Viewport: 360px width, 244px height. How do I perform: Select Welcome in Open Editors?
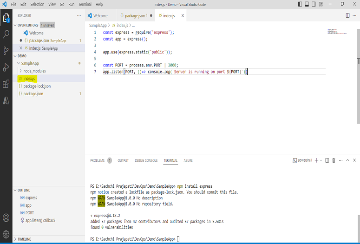coord(49,33)
